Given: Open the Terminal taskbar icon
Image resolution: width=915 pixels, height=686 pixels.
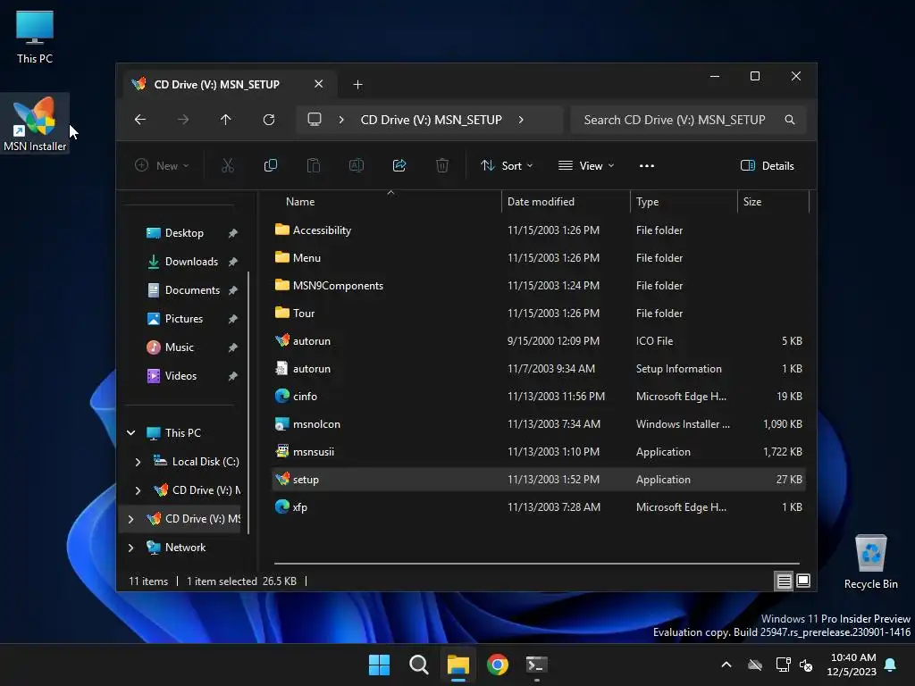Looking at the screenshot, I should [537, 665].
